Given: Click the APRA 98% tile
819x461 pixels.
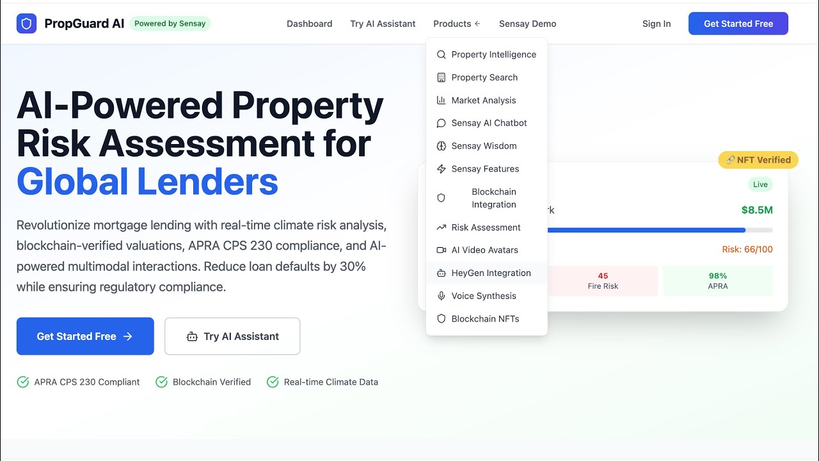Looking at the screenshot, I should coord(718,281).
